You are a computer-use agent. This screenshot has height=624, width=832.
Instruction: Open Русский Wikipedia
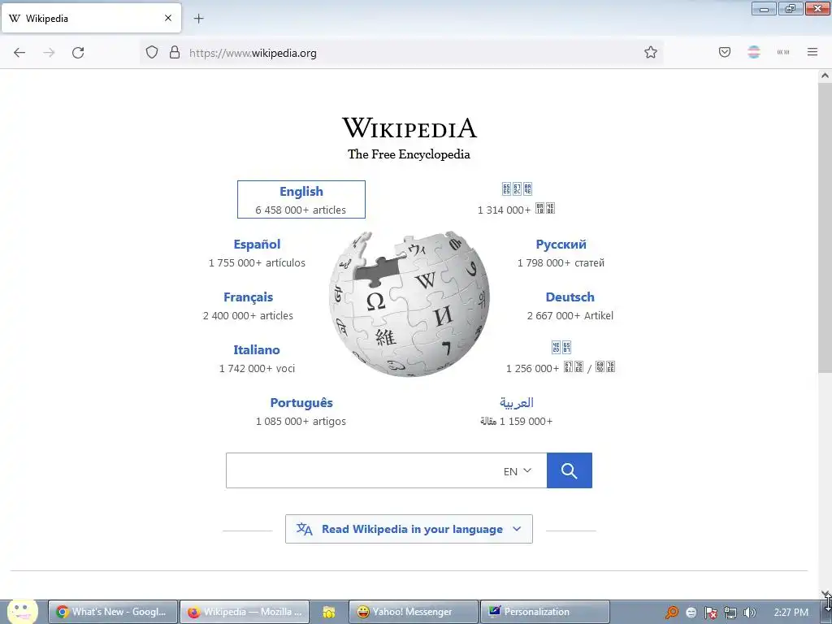(561, 245)
